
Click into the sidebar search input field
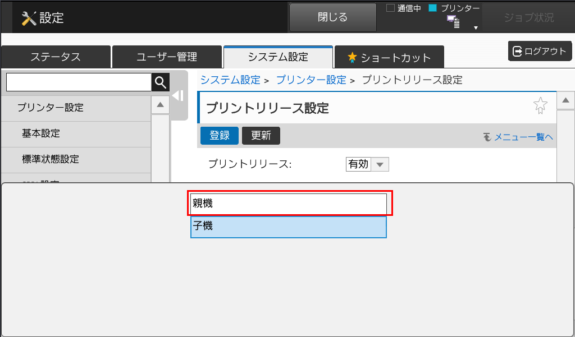(79, 82)
